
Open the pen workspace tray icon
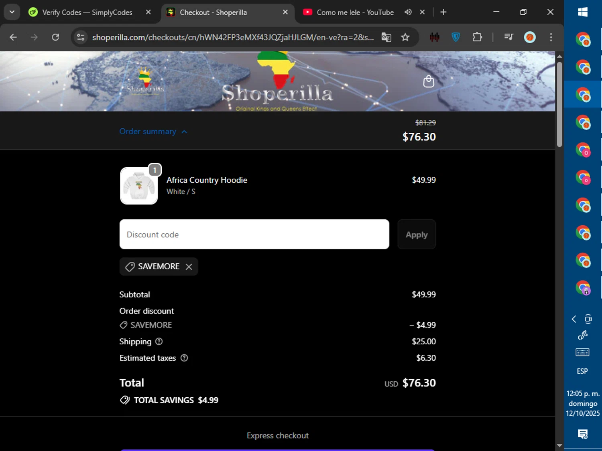(583, 335)
